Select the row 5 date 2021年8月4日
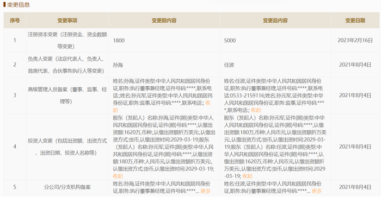381x197 pixels. (355, 187)
